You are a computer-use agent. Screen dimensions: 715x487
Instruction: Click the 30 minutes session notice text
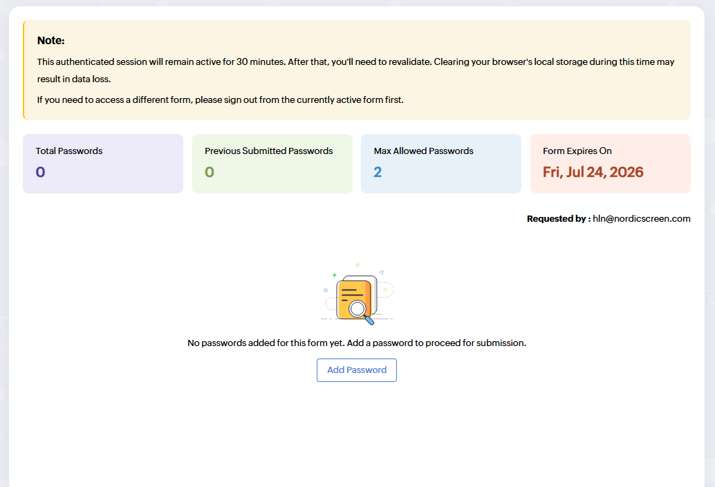pyautogui.click(x=355, y=70)
